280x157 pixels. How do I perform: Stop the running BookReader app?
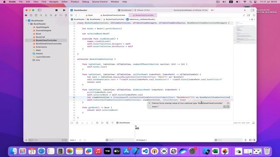pos(56,10)
